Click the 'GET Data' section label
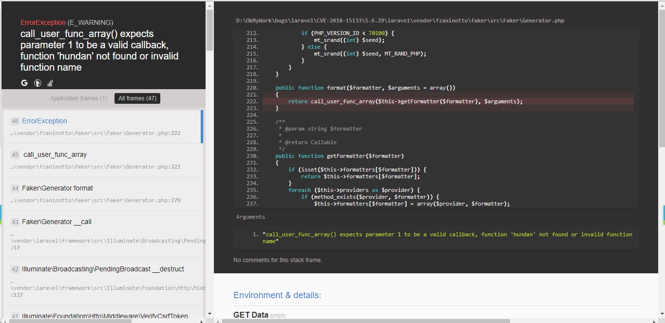Viewport: 665px width, 323px height. (x=251, y=315)
